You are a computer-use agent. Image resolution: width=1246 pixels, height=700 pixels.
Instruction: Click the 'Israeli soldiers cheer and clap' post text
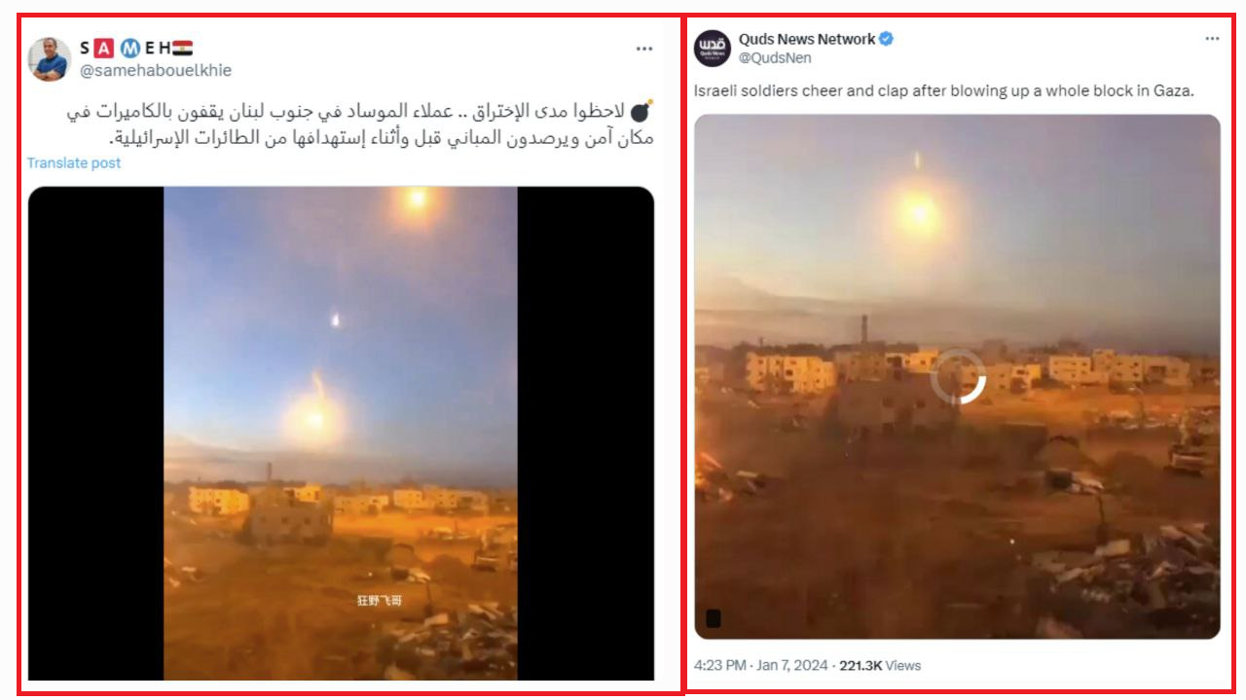(x=944, y=90)
